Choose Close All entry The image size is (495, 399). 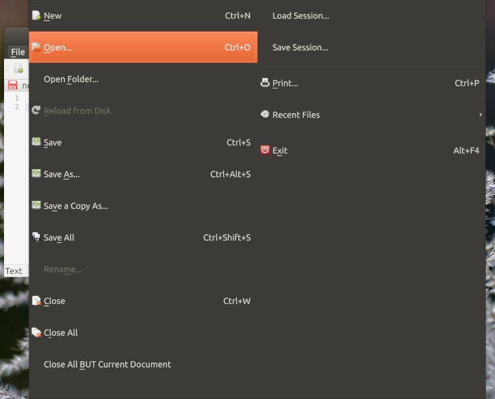point(143,332)
